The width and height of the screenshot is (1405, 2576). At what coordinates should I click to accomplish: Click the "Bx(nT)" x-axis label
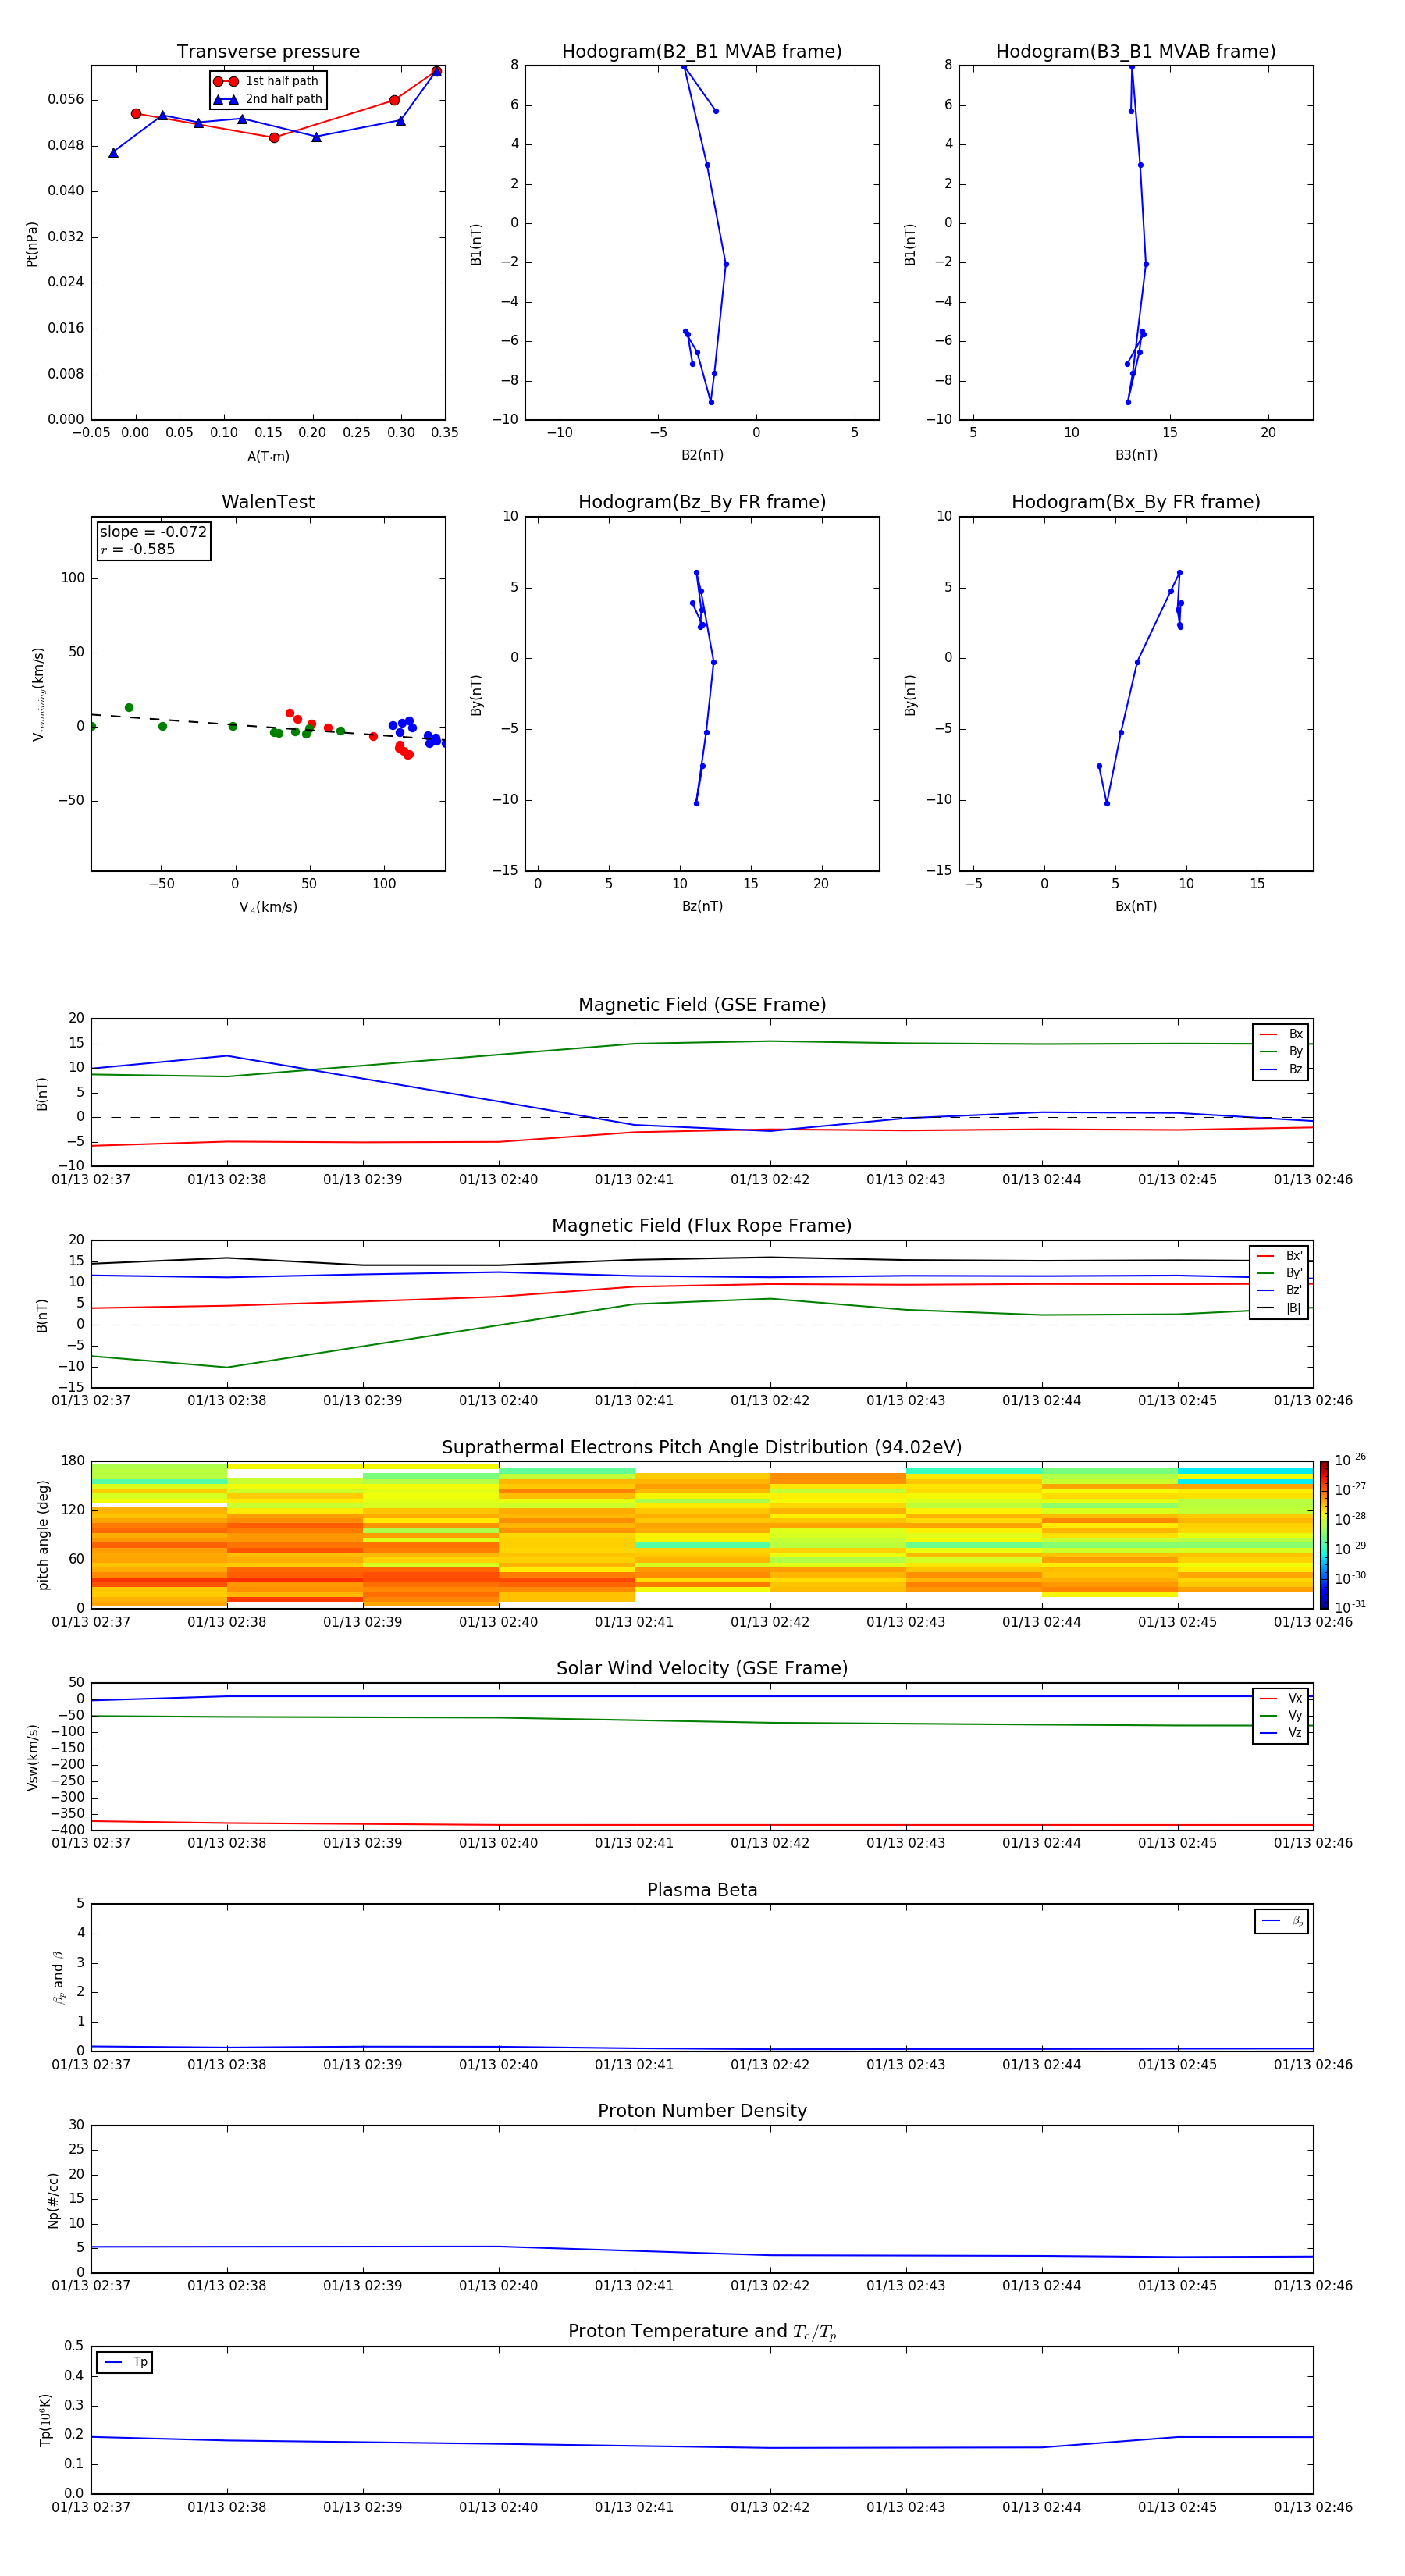pos(1136,906)
